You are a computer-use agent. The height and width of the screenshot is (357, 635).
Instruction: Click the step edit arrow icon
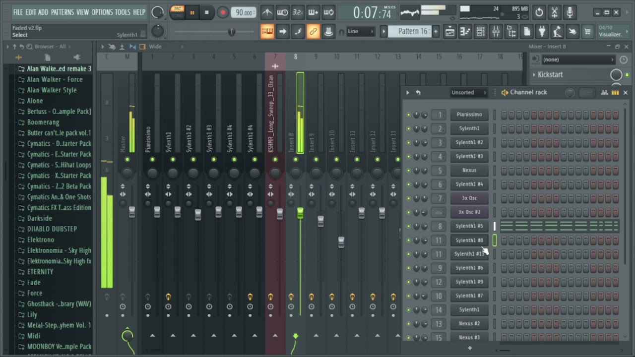coord(282,32)
